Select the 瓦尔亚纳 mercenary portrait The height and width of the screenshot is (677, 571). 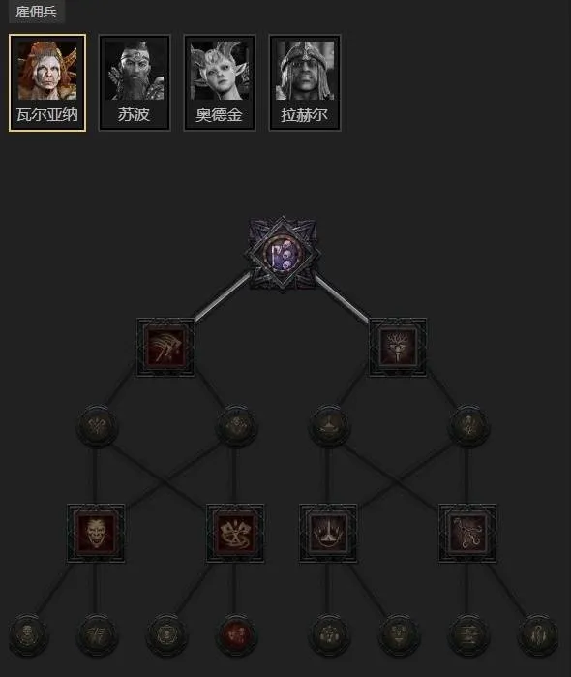[47, 83]
